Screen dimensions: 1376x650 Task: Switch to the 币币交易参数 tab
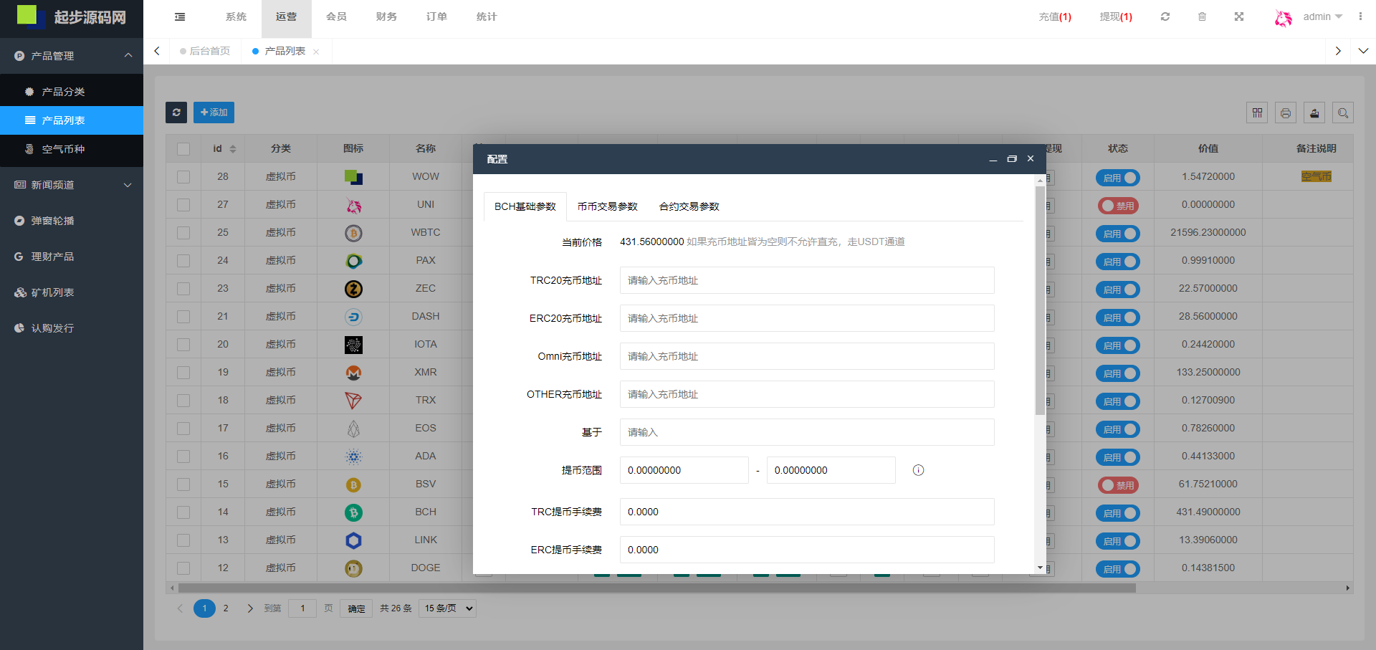(607, 206)
